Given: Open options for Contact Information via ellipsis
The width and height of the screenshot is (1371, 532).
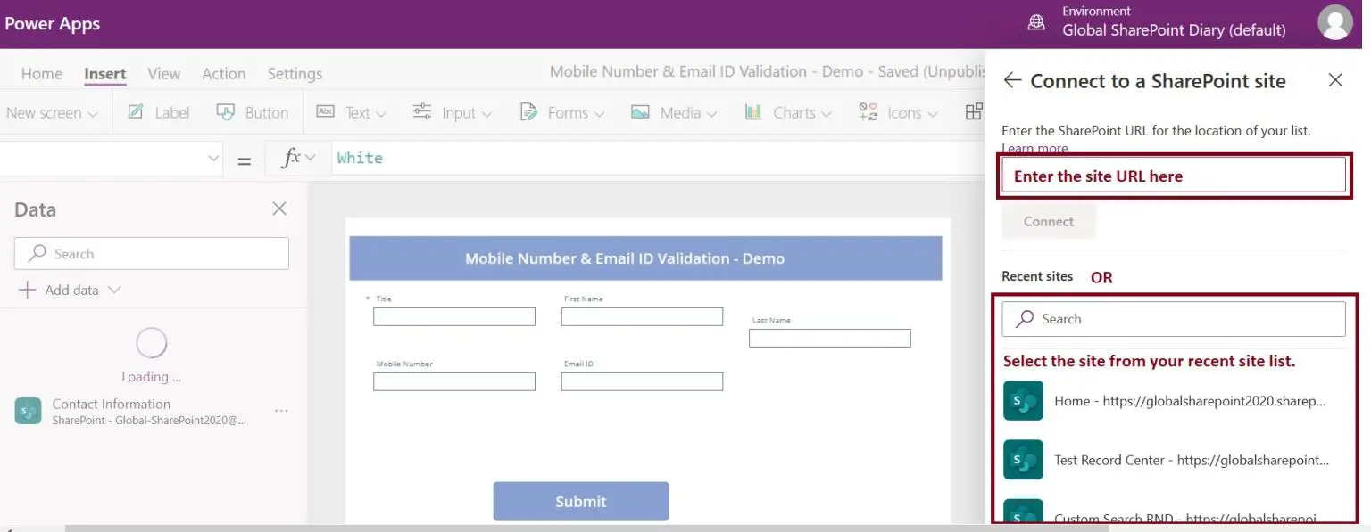Looking at the screenshot, I should [x=281, y=411].
